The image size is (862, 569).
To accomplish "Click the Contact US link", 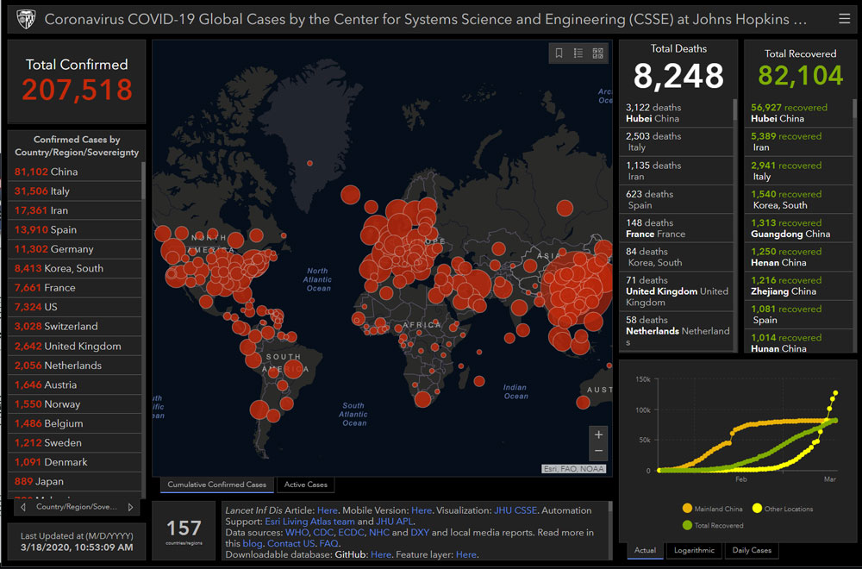I will tap(290, 543).
